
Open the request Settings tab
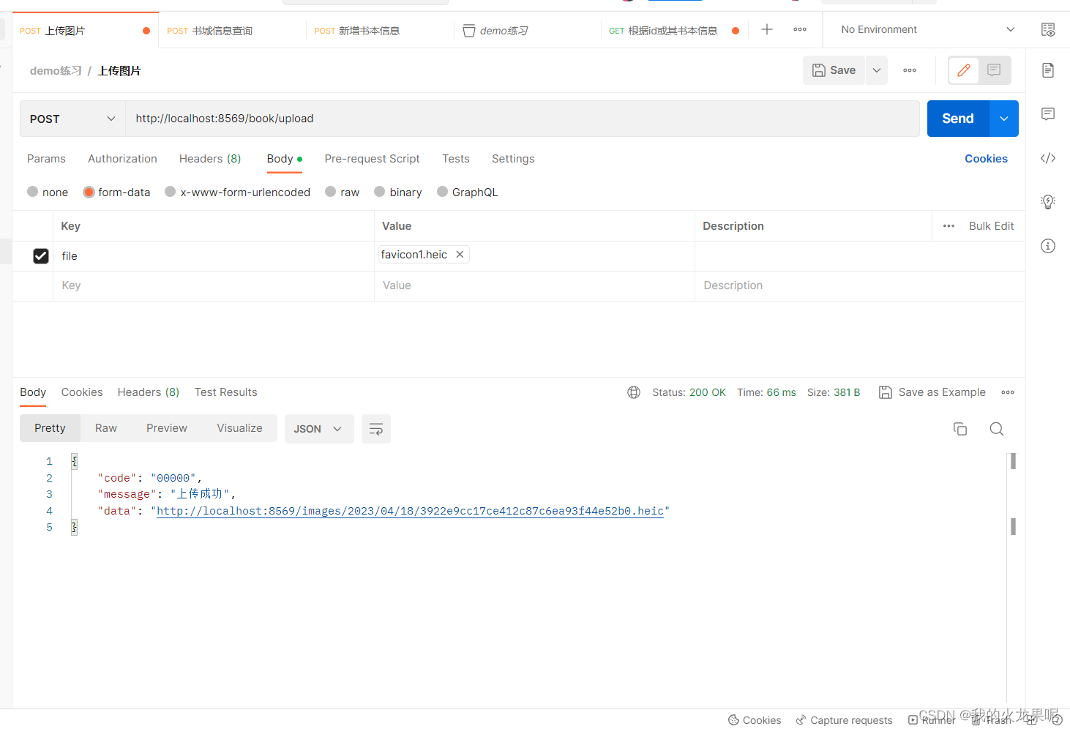(513, 159)
